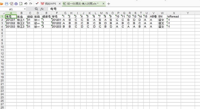Click the Name Box showing A1

point(12,9)
